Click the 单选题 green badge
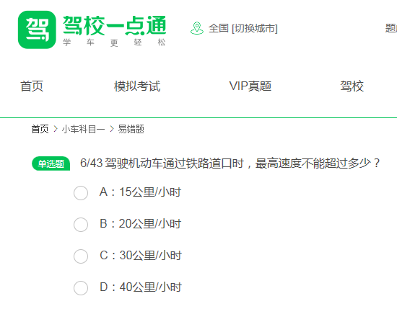Viewport: 397px width, 327px height. tap(51, 163)
